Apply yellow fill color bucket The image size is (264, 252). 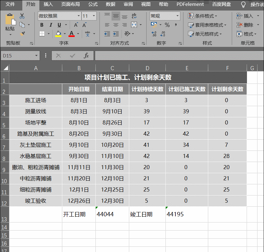click(58, 34)
